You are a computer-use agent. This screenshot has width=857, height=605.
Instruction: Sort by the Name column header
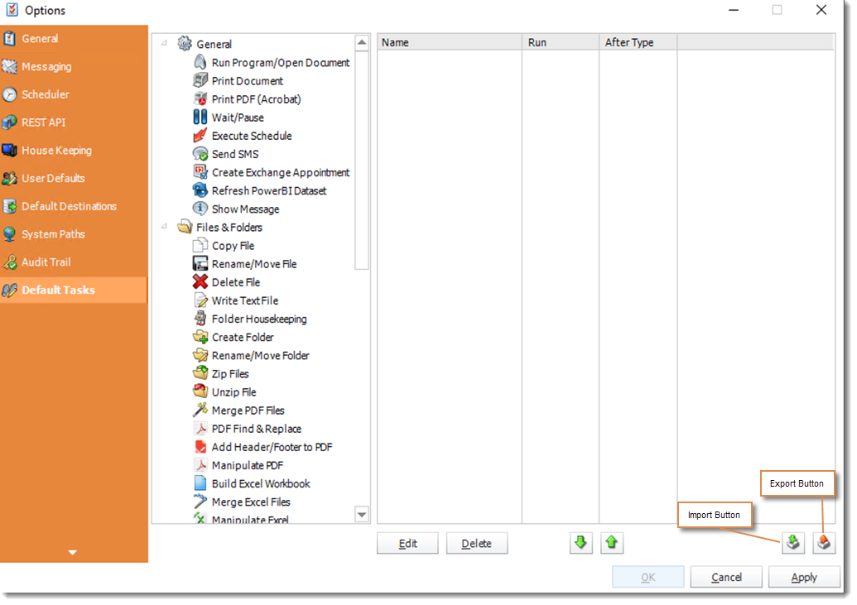coord(449,42)
